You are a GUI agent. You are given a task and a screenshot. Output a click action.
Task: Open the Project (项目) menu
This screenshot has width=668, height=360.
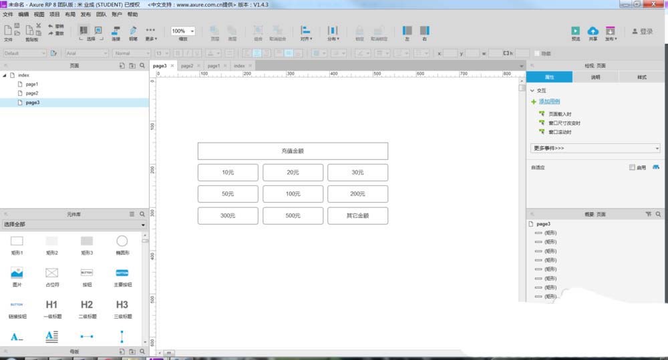pos(54,14)
